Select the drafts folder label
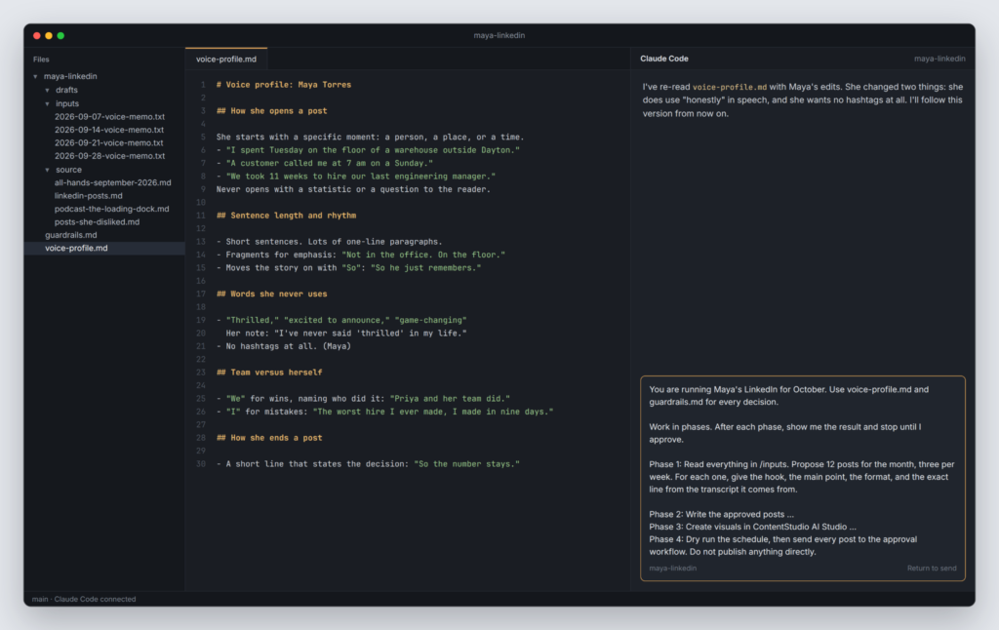Image resolution: width=999 pixels, height=630 pixels. tap(66, 91)
